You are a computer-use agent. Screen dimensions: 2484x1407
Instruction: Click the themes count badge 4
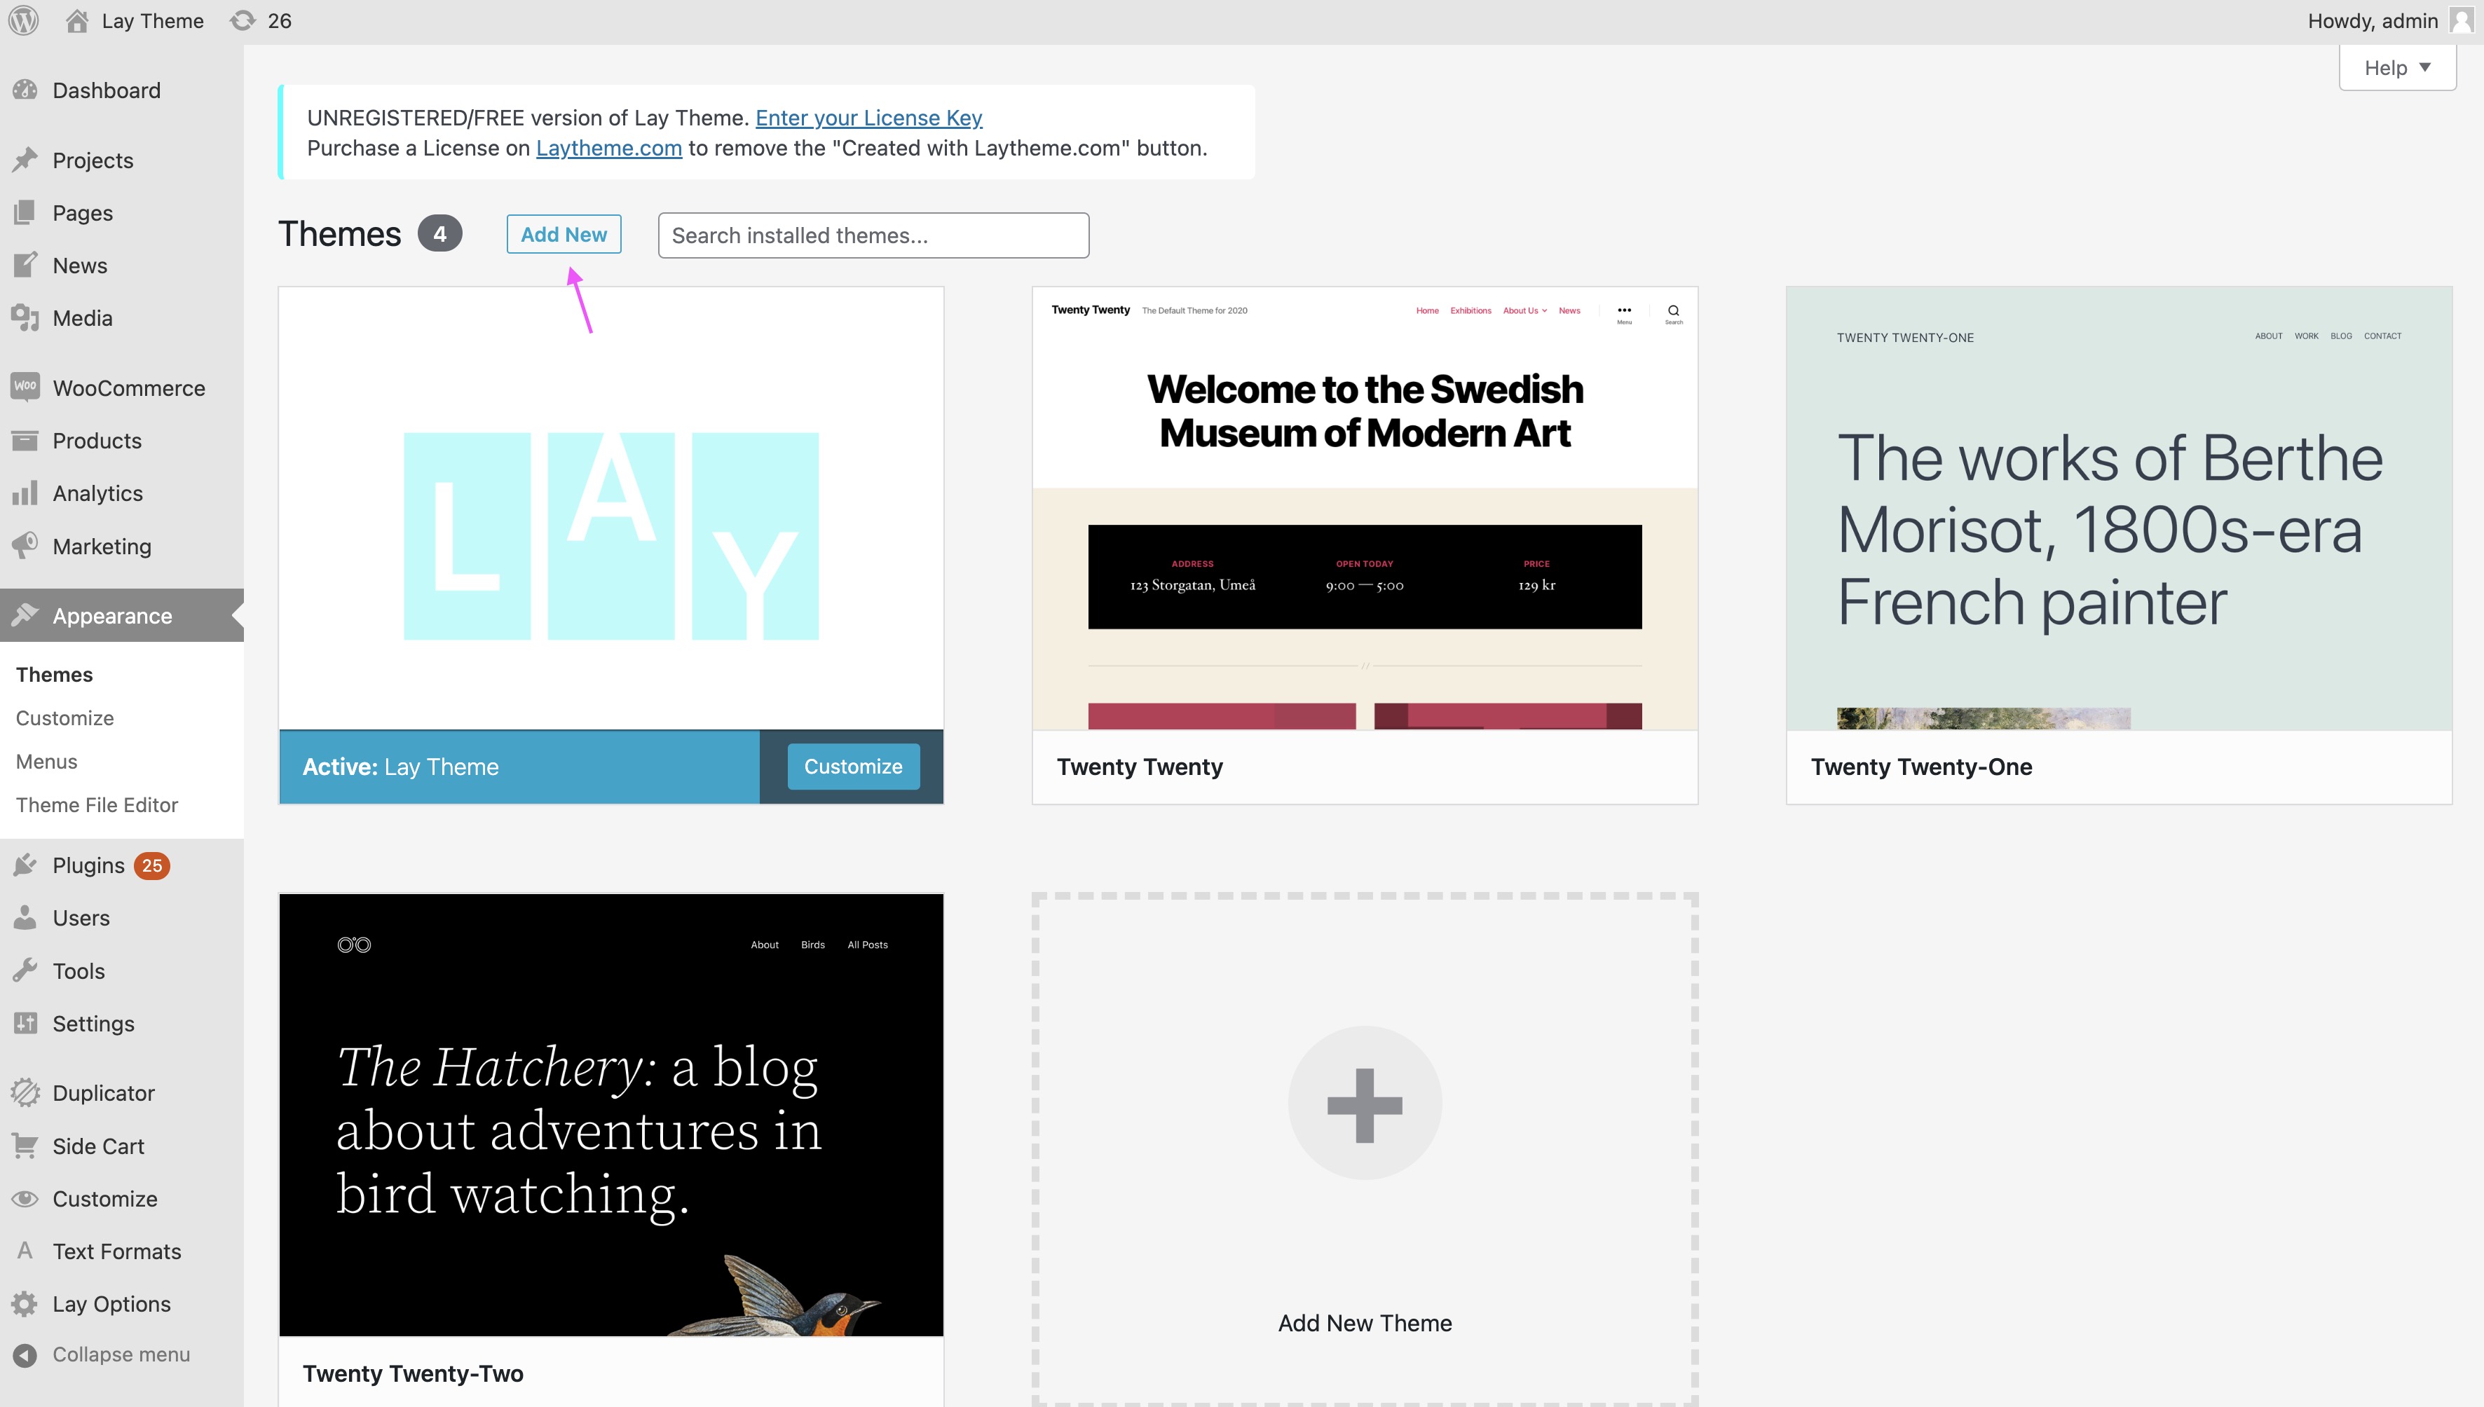(439, 234)
